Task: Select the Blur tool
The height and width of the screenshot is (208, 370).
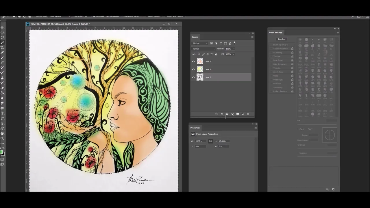Action: [x=2, y=98]
